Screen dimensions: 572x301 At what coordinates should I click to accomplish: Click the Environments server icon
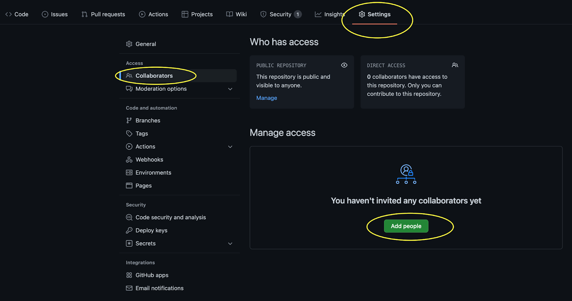coord(129,173)
